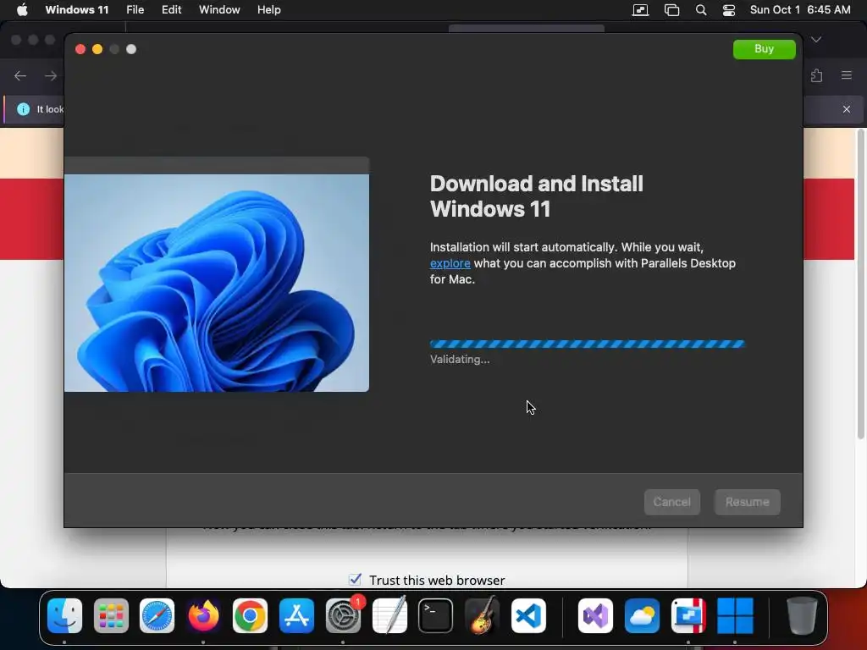Image resolution: width=867 pixels, height=650 pixels.
Task: Click the info icon in notification bar
Action: tap(23, 109)
